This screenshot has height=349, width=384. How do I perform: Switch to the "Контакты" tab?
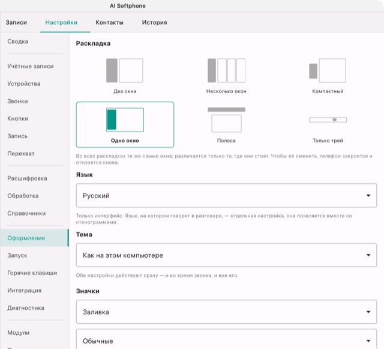click(109, 22)
